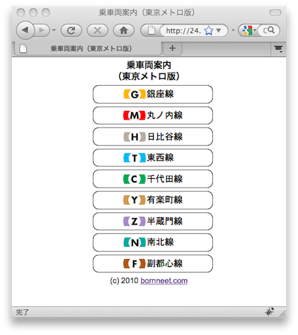This screenshot has width=298, height=335.
Task: Open the back/forward history dropdown arrow
Action: (x=54, y=30)
